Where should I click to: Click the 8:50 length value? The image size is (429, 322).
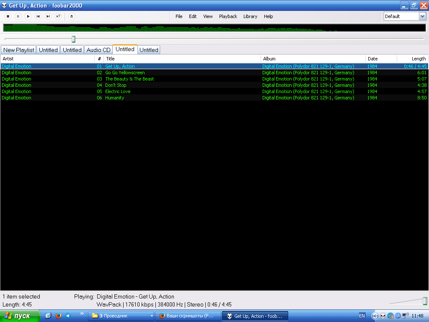[422, 98]
